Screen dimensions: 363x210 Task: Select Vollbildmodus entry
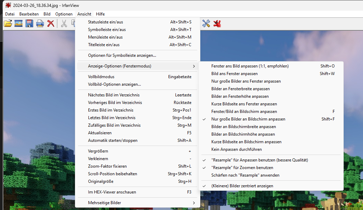coord(137,77)
